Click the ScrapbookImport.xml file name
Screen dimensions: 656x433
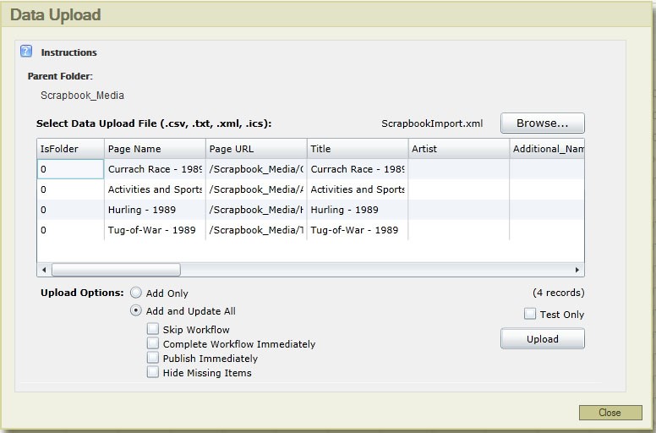[x=432, y=123]
